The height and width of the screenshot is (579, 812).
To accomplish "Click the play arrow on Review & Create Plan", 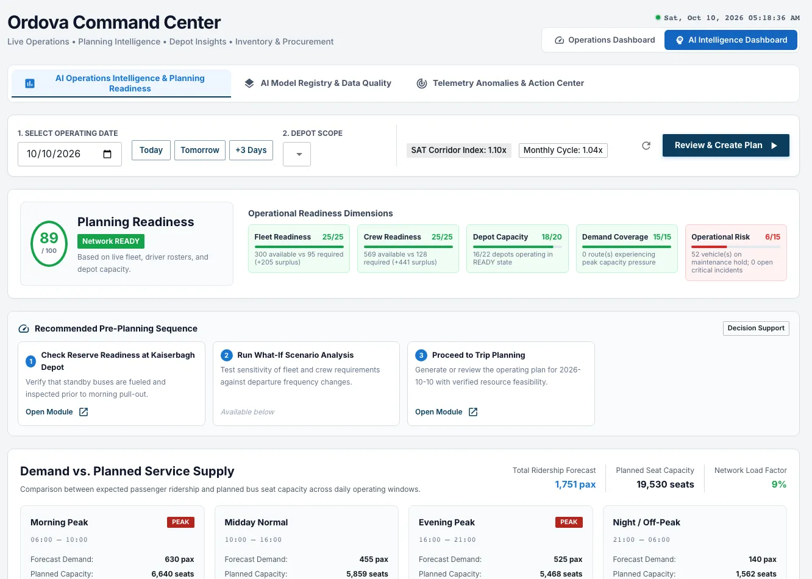I will coord(774,146).
